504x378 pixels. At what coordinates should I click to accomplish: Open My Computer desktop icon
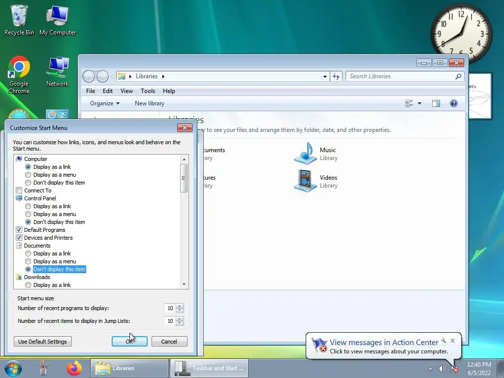[x=58, y=20]
